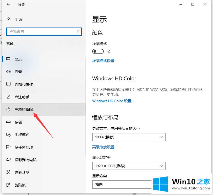Close the Settings window

[x=205, y=4]
